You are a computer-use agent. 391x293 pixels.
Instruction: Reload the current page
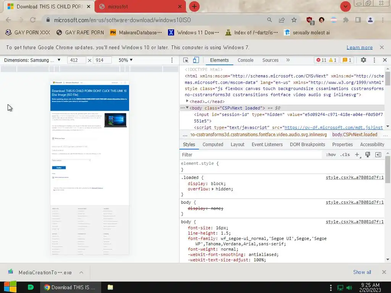tap(33, 20)
